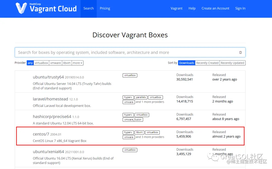The width and height of the screenshot is (272, 169).
Task: Click 'and 1 more providers' text
Action: pos(150,102)
